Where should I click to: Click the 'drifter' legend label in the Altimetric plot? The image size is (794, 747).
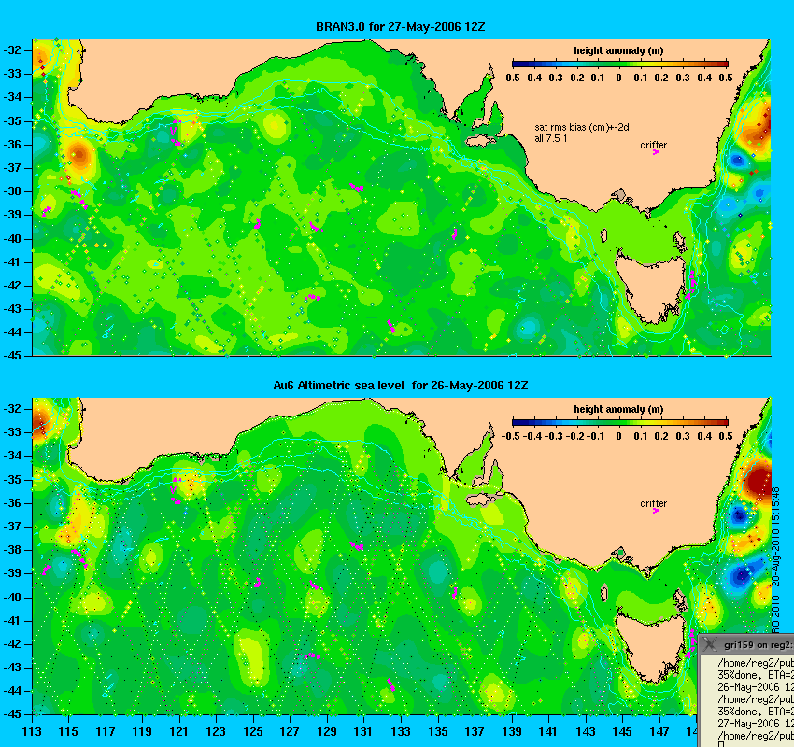click(653, 503)
